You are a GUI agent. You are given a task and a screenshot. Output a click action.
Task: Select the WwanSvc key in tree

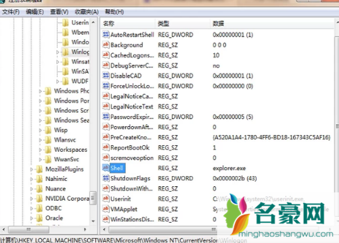(x=66, y=159)
